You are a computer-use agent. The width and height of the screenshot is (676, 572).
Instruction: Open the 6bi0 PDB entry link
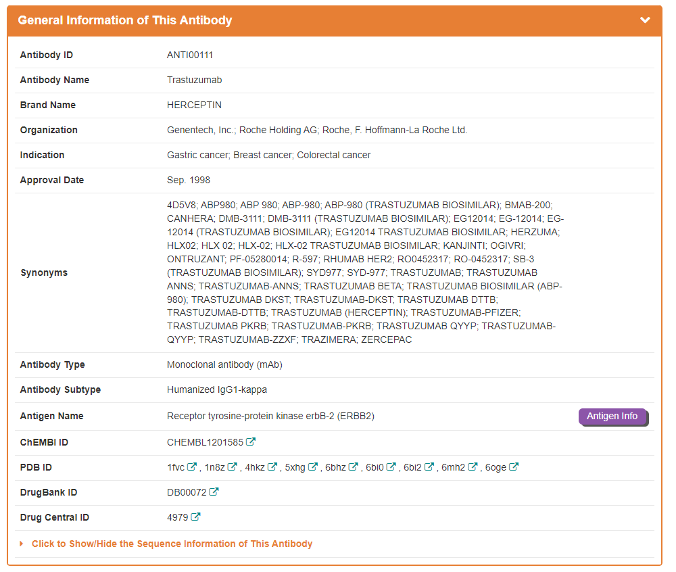(375, 467)
